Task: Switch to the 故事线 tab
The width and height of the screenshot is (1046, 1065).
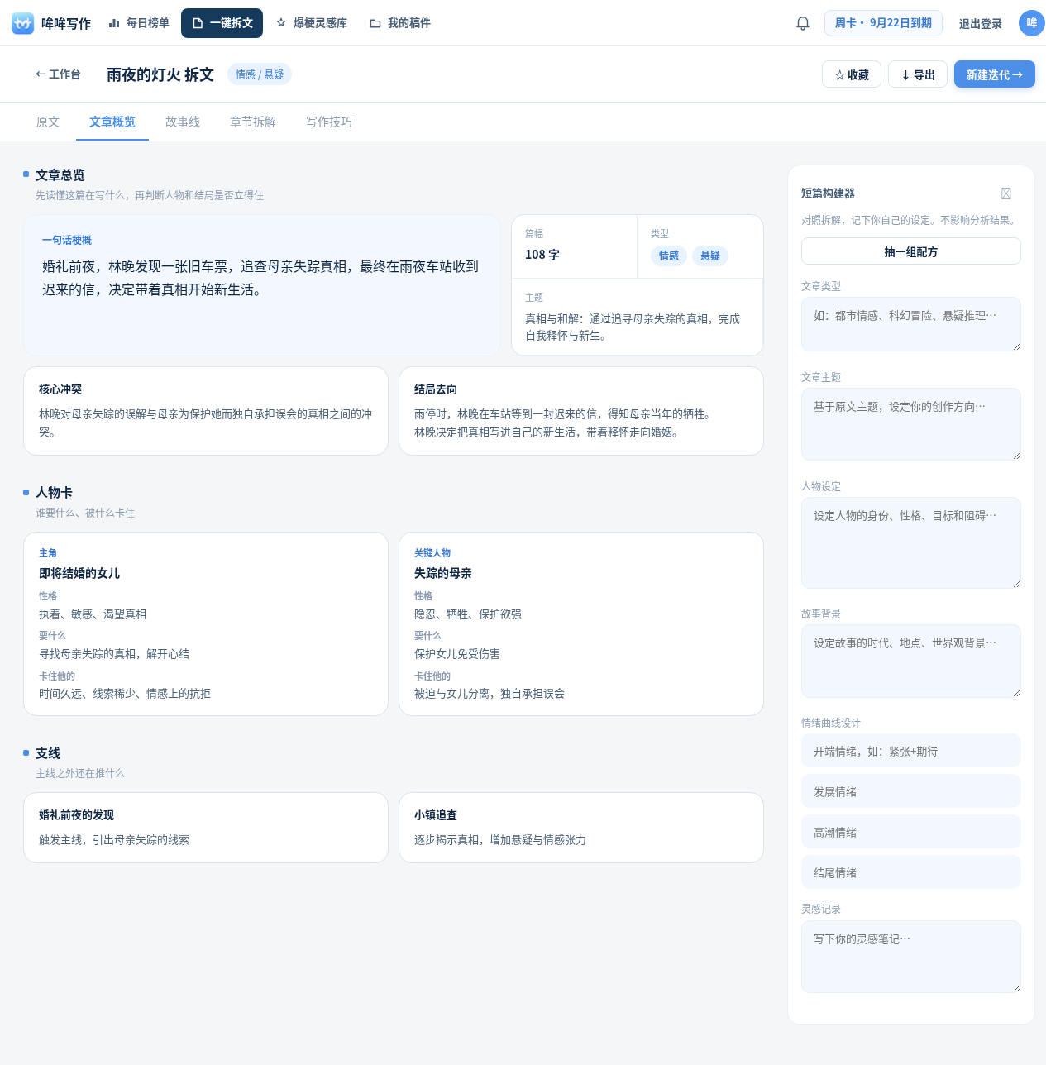Action: [x=183, y=122]
